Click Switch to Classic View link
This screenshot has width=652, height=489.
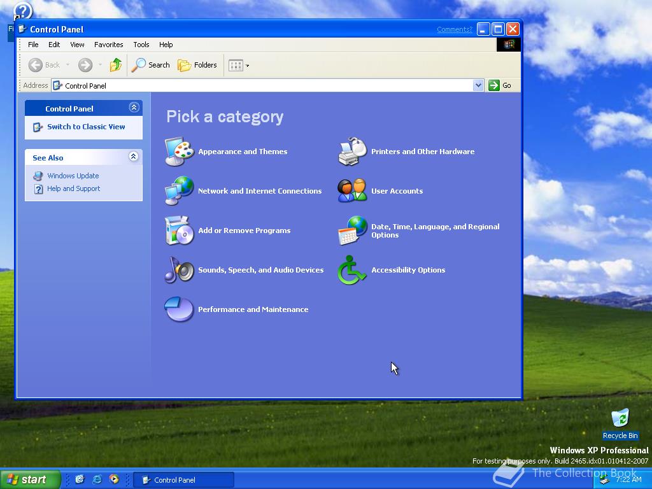pyautogui.click(x=86, y=127)
